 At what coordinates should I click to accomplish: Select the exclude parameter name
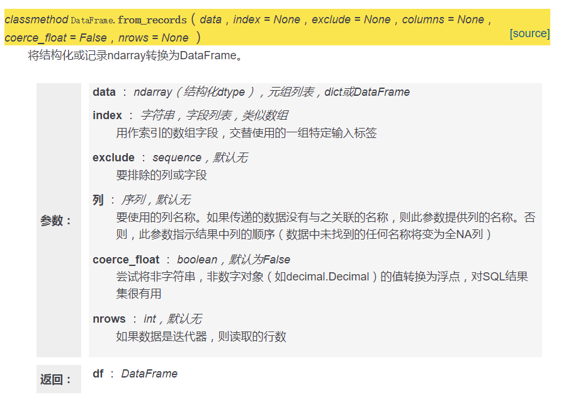coord(113,157)
